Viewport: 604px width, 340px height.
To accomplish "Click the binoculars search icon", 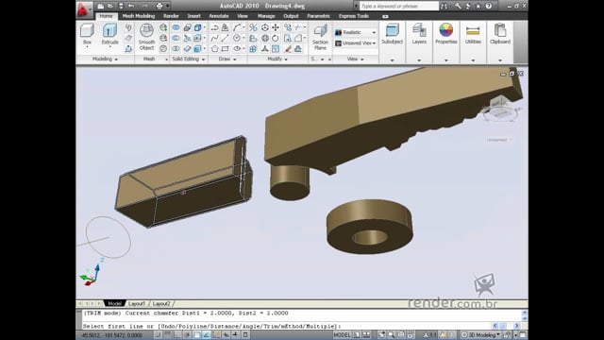I will coord(445,6).
